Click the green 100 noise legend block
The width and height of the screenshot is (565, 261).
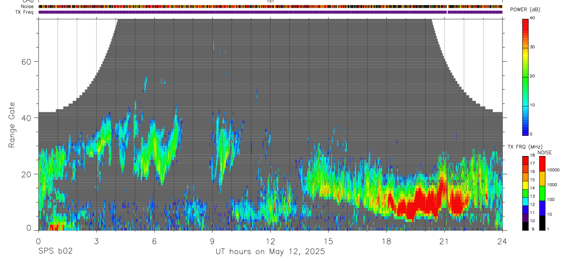pos(542,193)
